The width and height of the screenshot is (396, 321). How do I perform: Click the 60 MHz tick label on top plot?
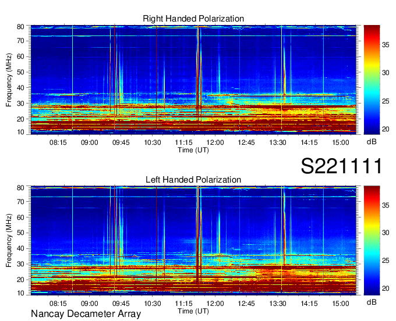pyautogui.click(x=20, y=56)
